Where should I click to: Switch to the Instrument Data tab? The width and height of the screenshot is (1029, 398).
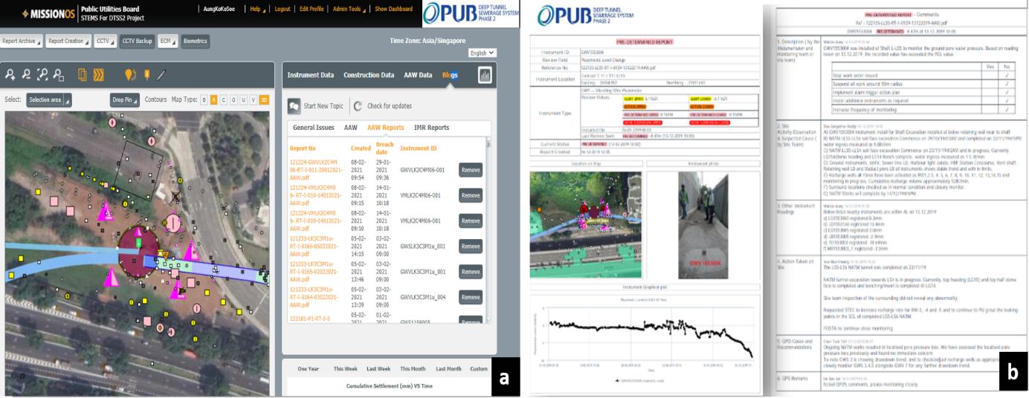click(x=311, y=75)
